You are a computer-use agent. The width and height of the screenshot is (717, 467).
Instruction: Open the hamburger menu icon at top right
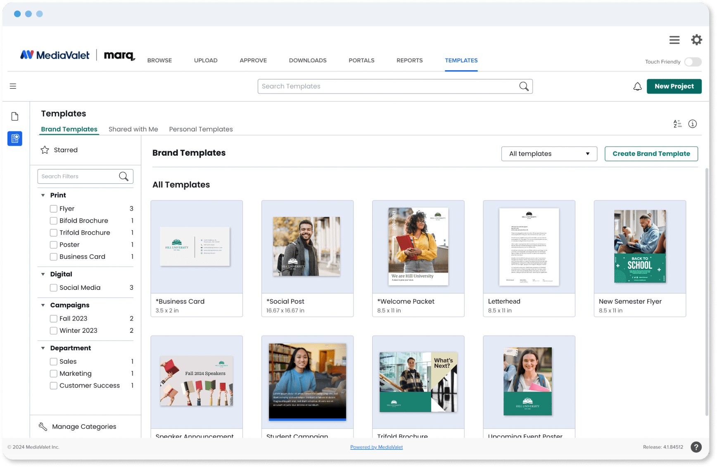[x=674, y=40]
